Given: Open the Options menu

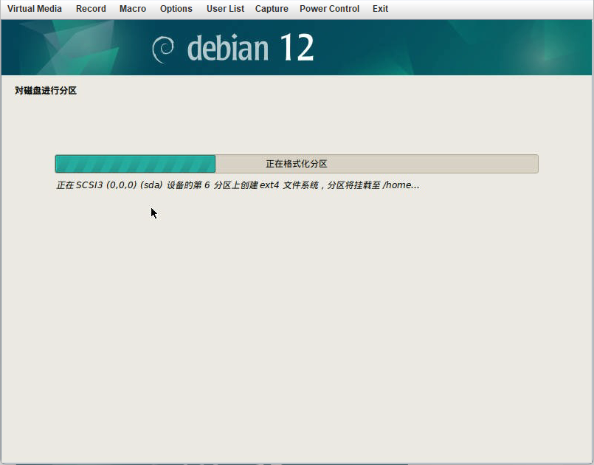Looking at the screenshot, I should [x=176, y=9].
